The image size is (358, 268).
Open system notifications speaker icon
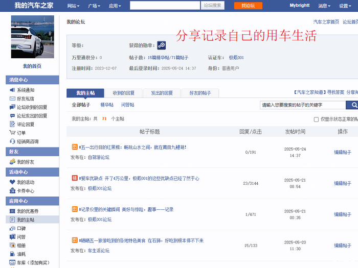click(13, 90)
